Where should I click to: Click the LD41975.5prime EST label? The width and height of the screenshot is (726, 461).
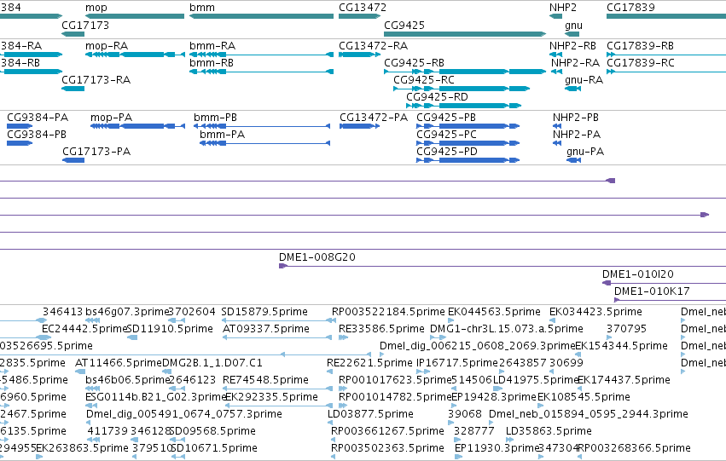[536, 380]
